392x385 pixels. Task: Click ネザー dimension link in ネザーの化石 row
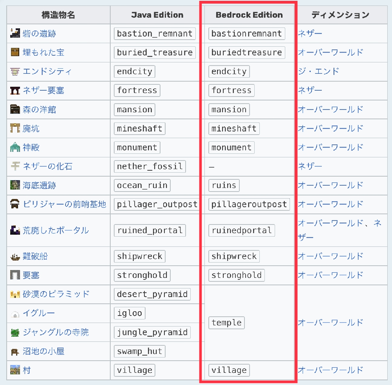pos(310,166)
